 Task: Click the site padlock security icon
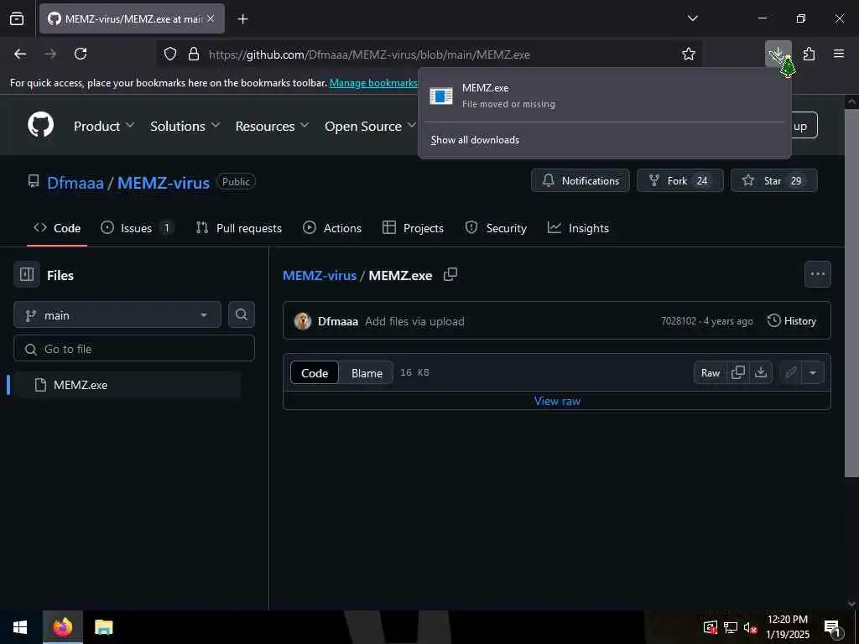[x=194, y=55]
